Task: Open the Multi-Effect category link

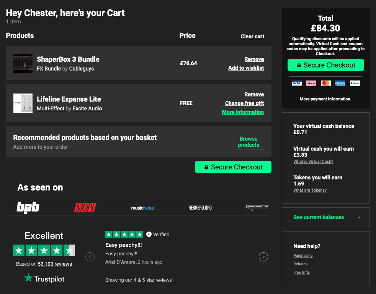Action: point(51,108)
